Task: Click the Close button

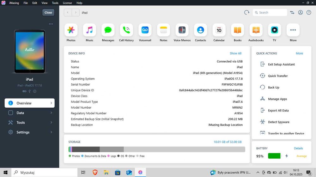Action: click(x=48, y=13)
